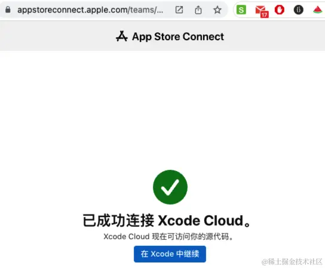
Task: Open the red hand ad-blocker extension
Action: tap(280, 10)
